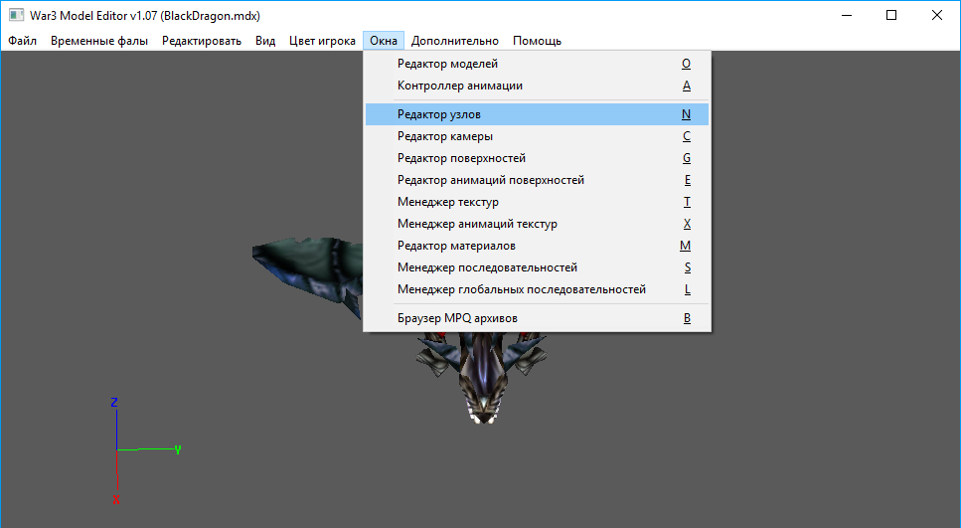The image size is (961, 528).
Task: Click the dragon head model in viewport
Action: coord(483,377)
